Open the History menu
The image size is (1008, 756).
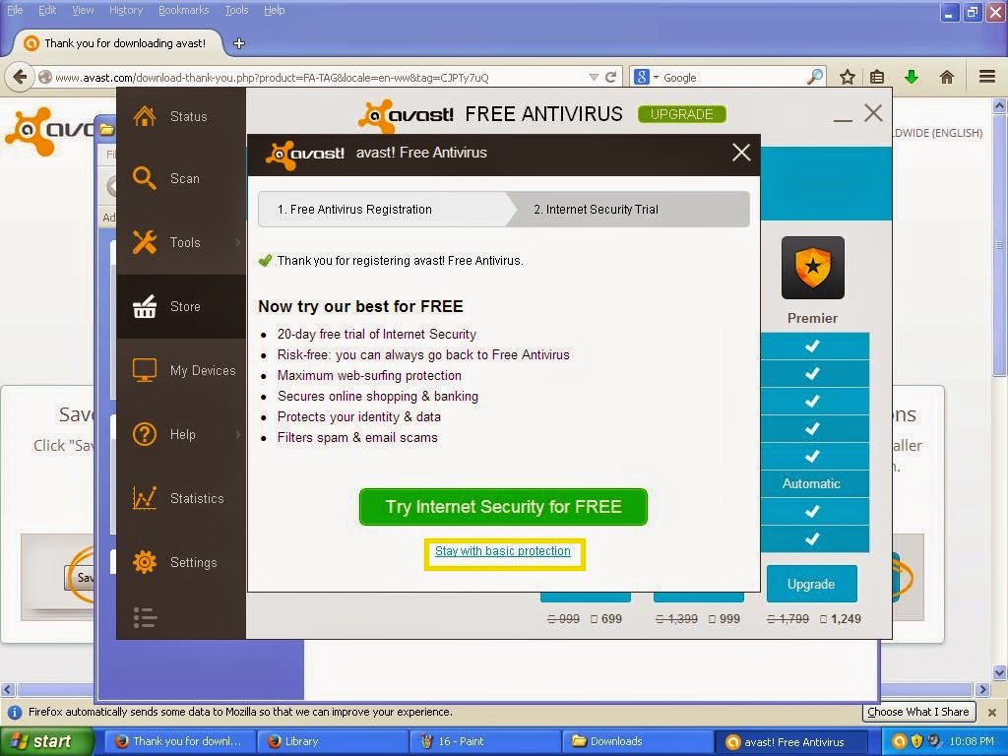(x=125, y=10)
